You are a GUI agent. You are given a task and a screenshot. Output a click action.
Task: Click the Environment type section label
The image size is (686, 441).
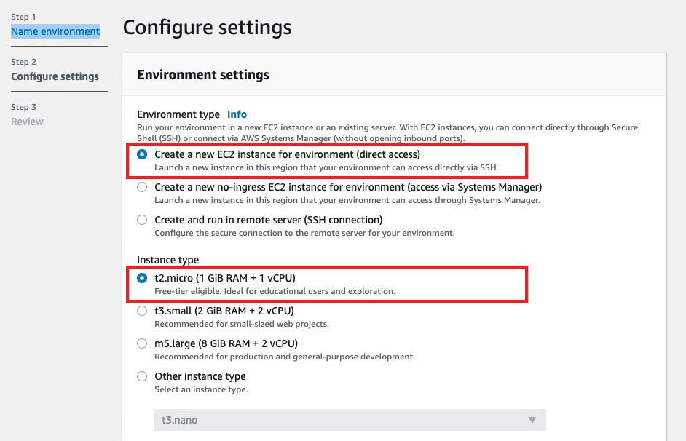(178, 114)
